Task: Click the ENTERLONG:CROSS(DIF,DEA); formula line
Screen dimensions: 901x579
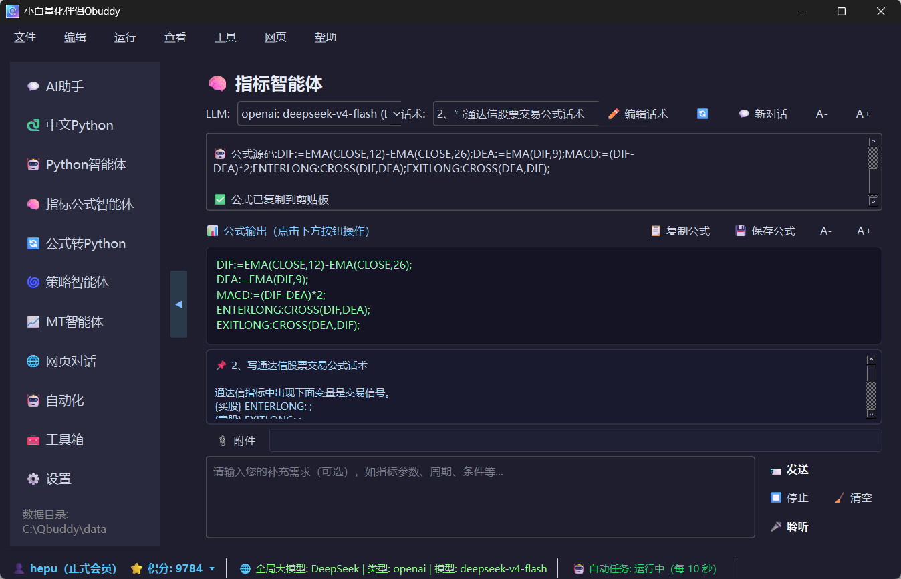Action: 293,310
